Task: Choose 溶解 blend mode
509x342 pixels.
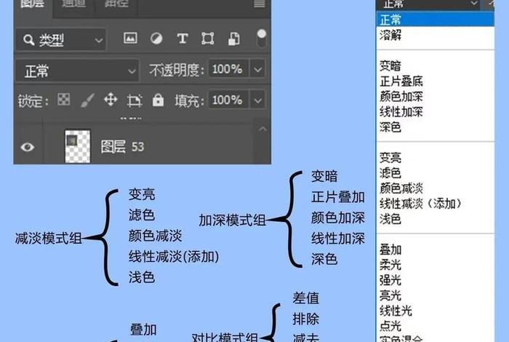Action: click(390, 35)
